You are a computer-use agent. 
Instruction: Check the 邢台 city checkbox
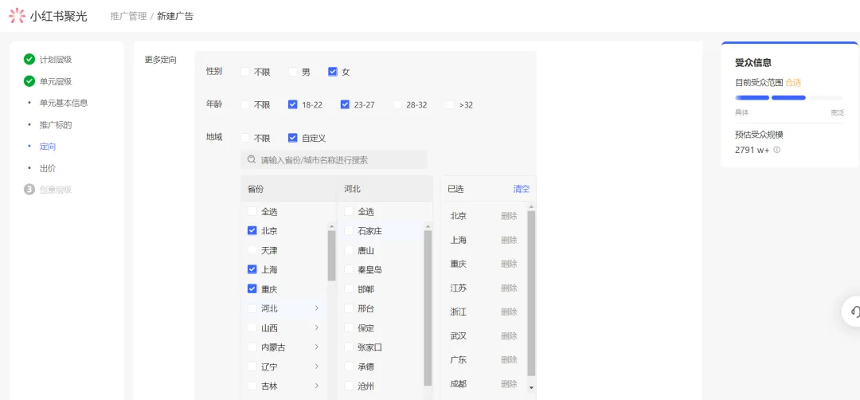(x=349, y=308)
